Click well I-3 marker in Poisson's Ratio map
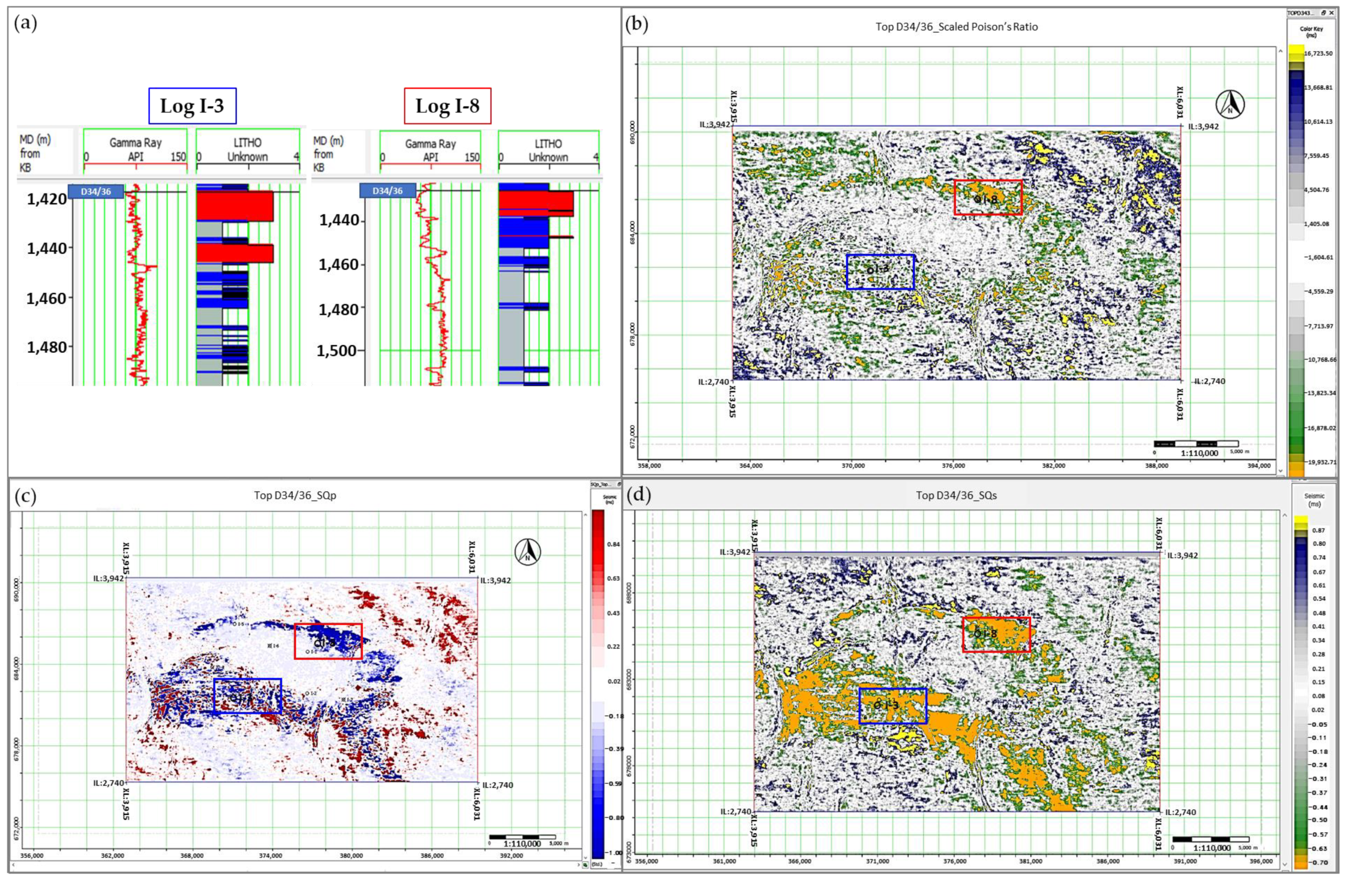 click(x=870, y=271)
